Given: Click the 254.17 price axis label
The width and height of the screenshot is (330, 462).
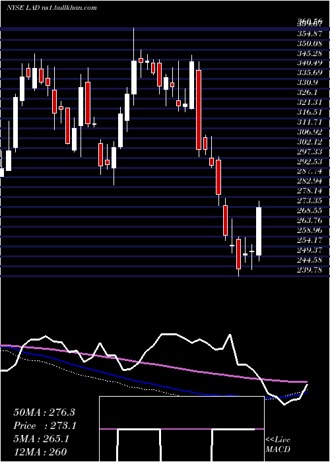Looking at the screenshot, I should click(310, 240).
